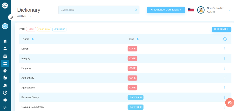Open the people group icon in sidebar
234x111 pixels.
5,85
